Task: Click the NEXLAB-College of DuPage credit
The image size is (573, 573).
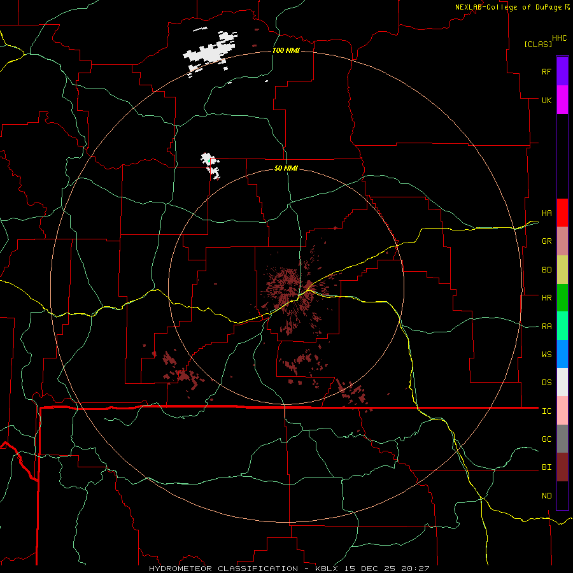Action: [508, 7]
